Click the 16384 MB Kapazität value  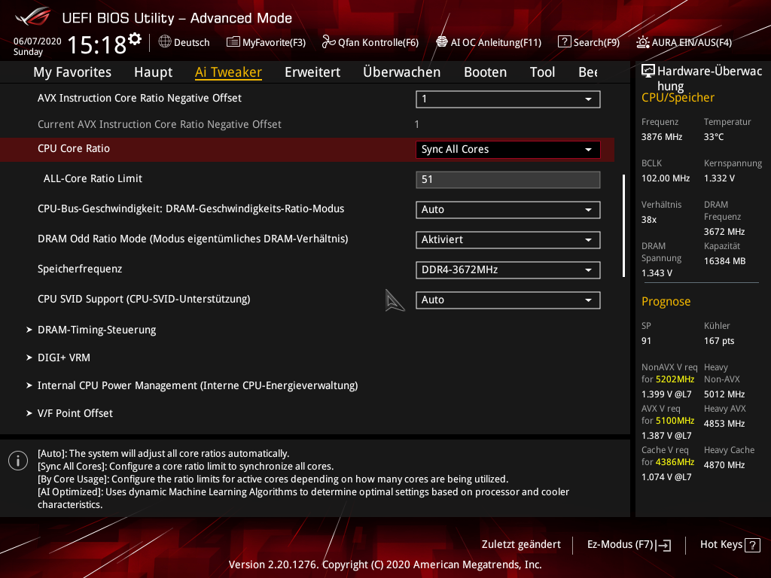(x=724, y=261)
